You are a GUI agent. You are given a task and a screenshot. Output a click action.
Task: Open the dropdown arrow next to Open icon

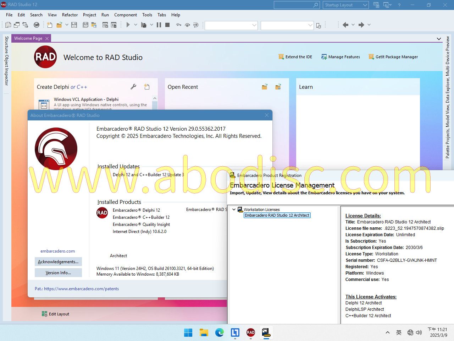point(67,25)
